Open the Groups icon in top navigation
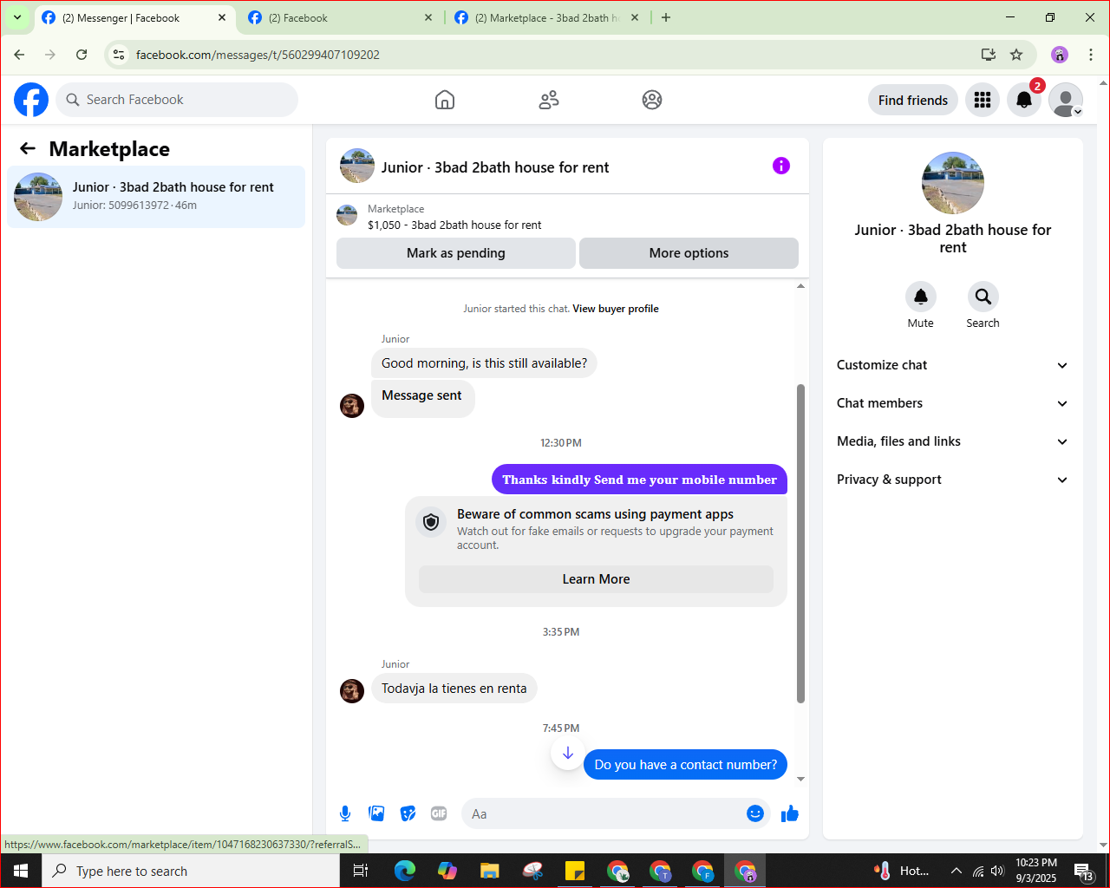 pyautogui.click(x=652, y=100)
